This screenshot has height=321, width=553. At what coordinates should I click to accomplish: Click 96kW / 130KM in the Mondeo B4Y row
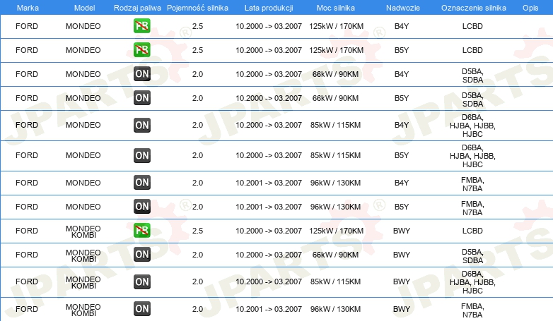(335, 183)
